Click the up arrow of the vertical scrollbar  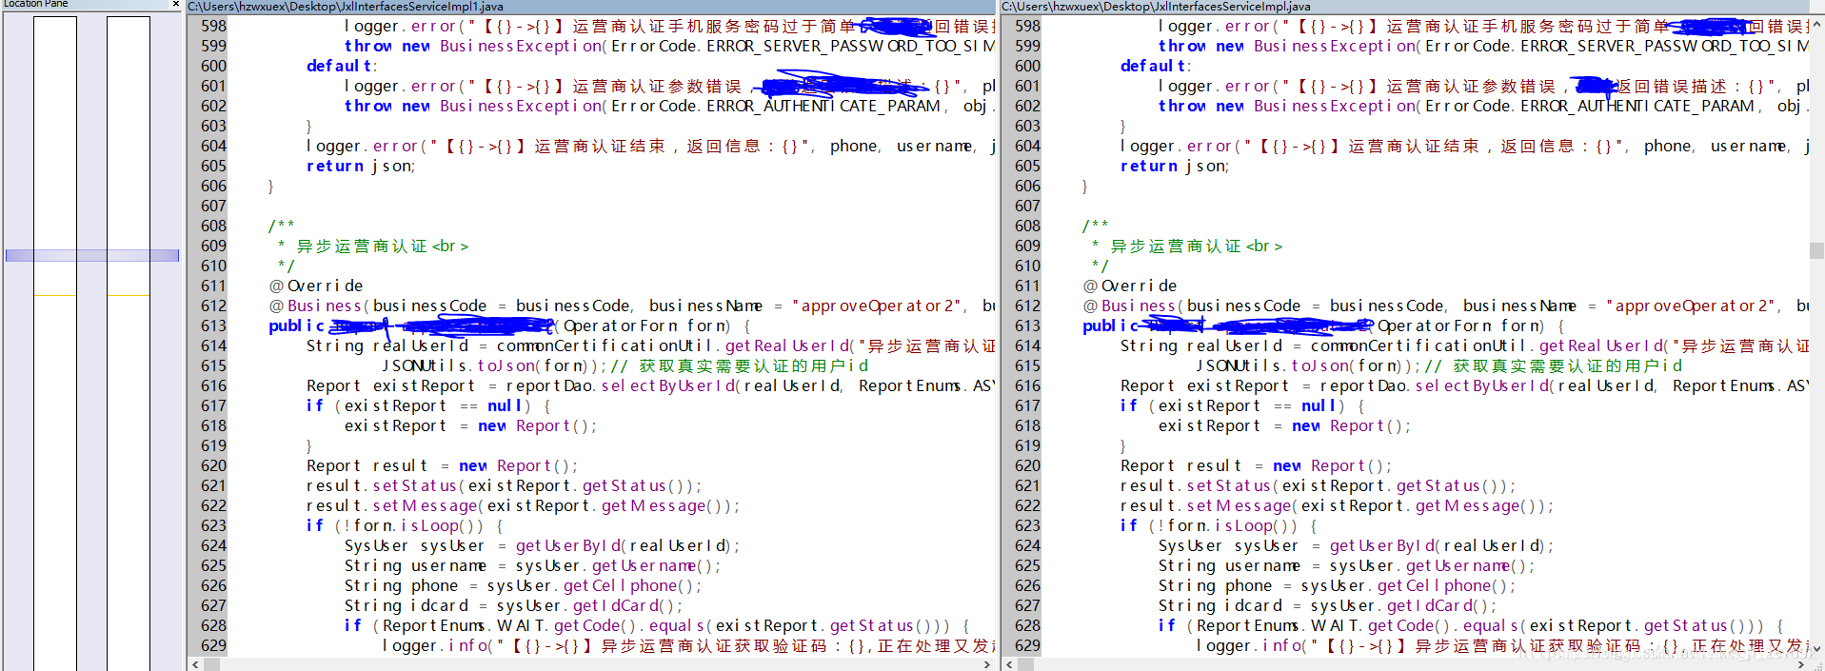1816,22
